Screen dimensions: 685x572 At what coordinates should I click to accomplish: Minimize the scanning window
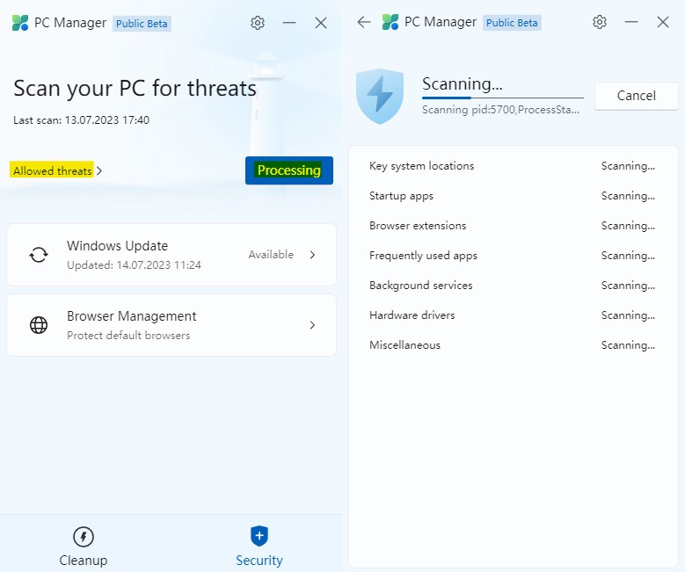point(631,22)
